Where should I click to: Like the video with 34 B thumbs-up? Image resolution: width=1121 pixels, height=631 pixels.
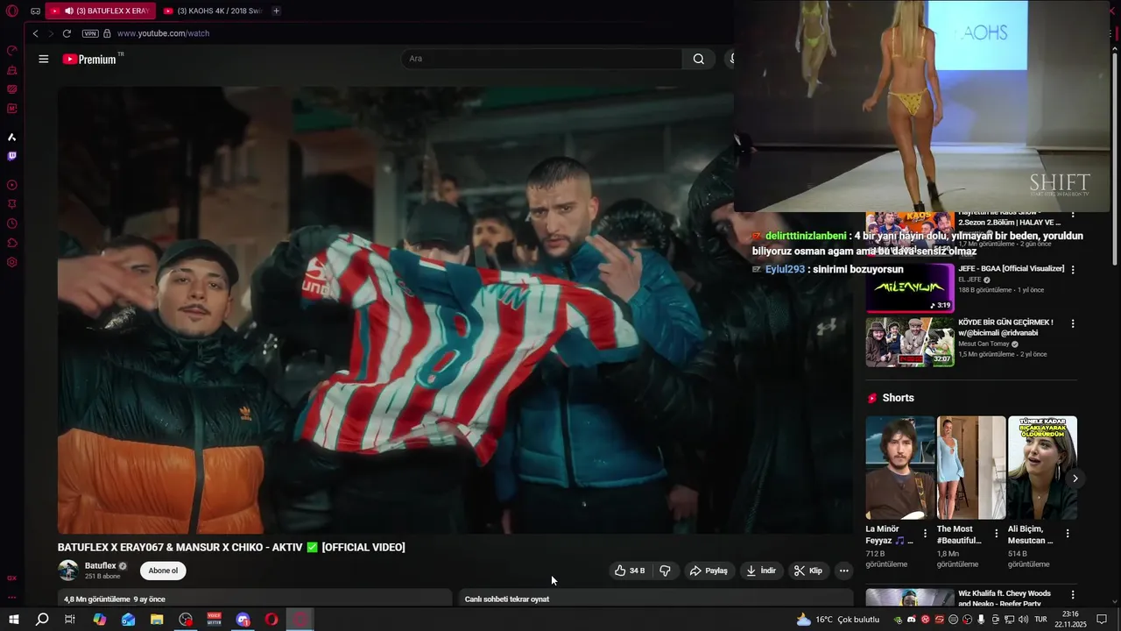tap(630, 571)
